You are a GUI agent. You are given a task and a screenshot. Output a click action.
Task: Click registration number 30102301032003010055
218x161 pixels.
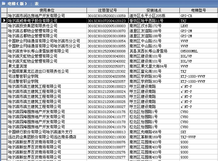[107, 46]
